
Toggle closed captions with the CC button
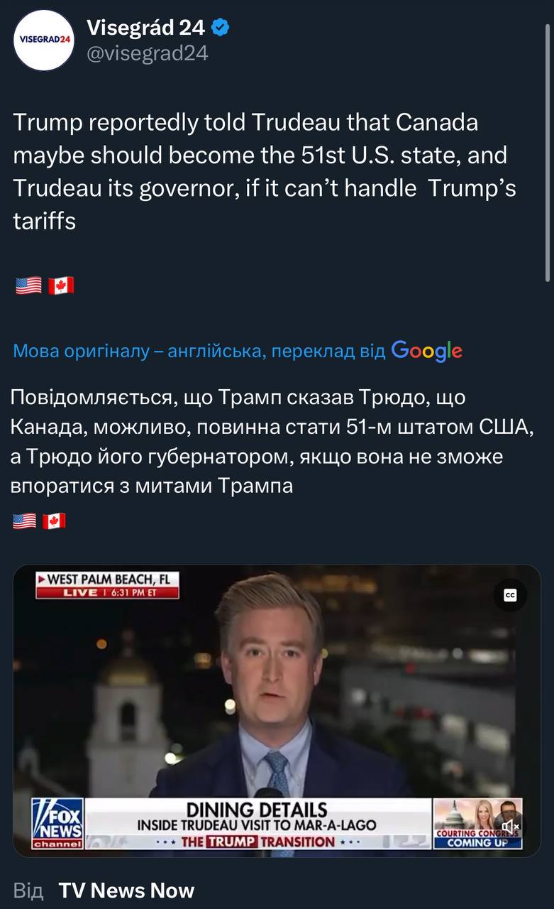[510, 595]
